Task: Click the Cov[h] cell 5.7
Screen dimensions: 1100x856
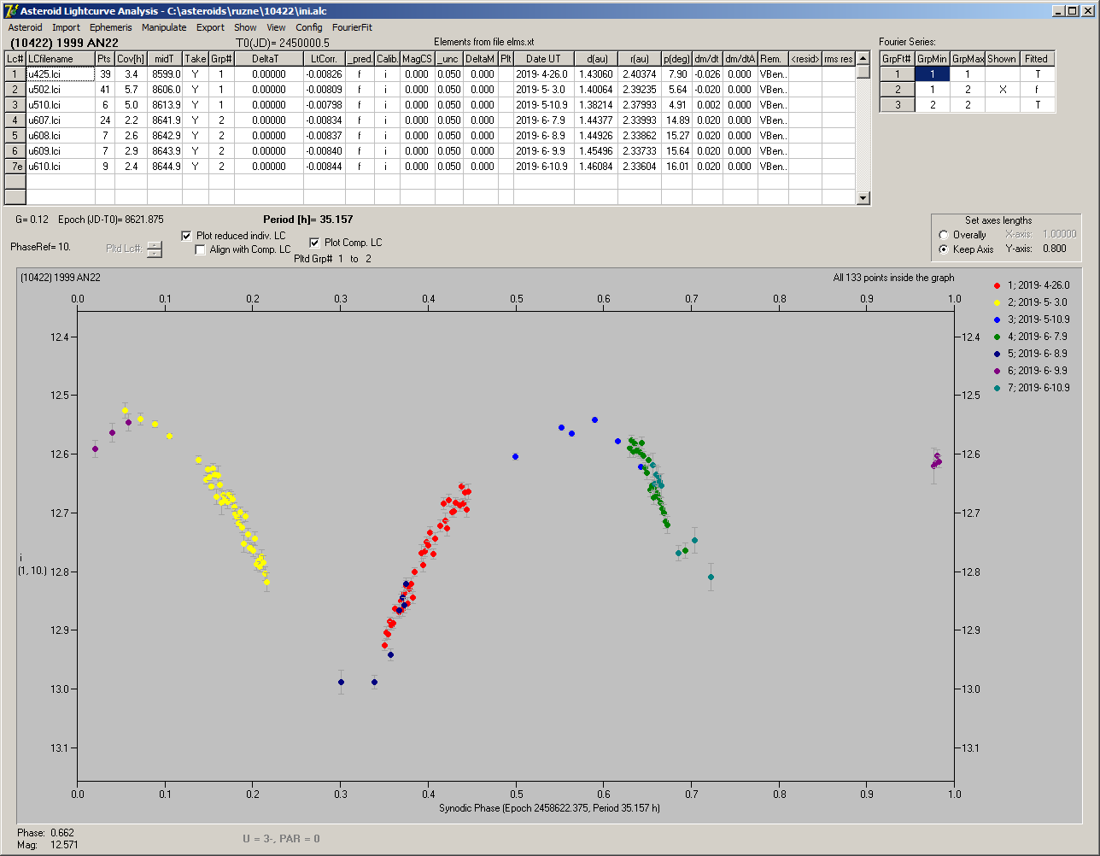Action: coord(131,90)
